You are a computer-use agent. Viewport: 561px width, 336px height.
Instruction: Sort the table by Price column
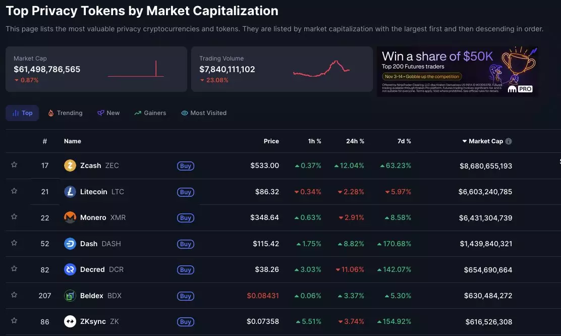(x=271, y=141)
